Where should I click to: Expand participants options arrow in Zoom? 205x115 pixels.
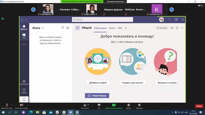92,105
